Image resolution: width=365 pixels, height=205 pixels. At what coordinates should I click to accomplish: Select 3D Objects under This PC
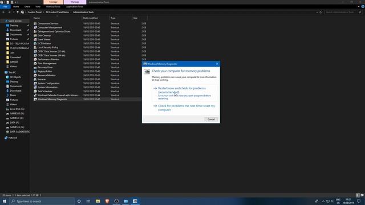[15, 77]
